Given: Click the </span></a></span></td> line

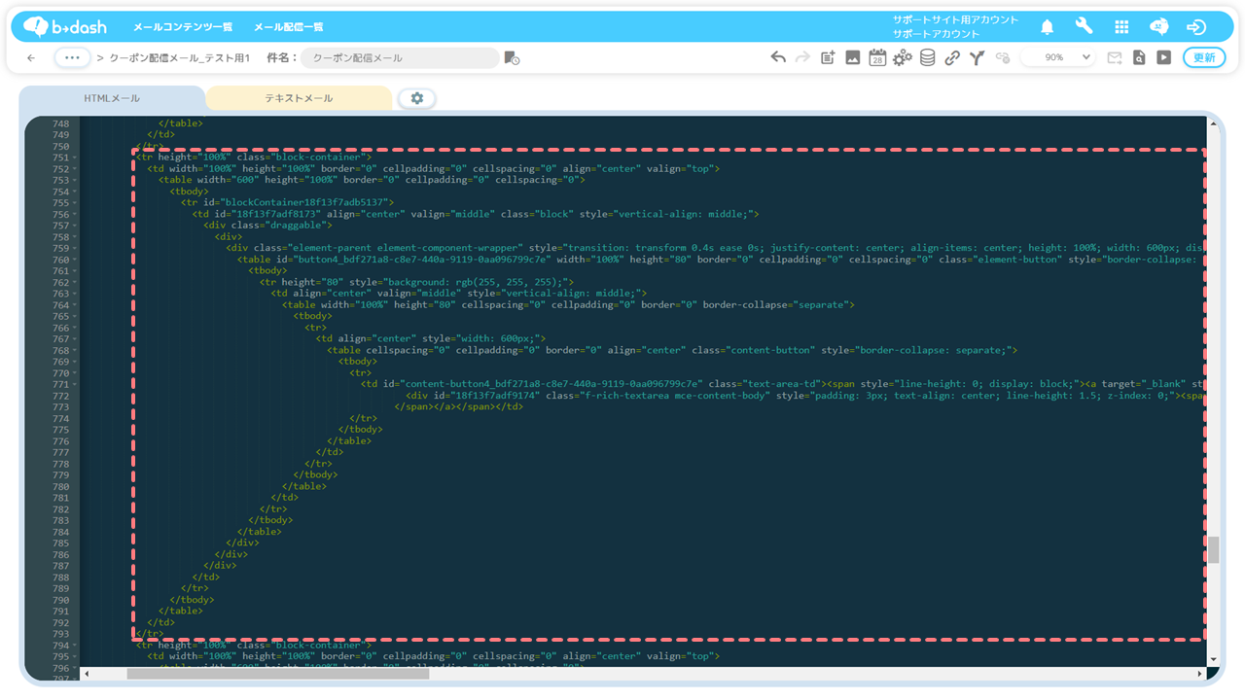Looking at the screenshot, I should point(458,407).
